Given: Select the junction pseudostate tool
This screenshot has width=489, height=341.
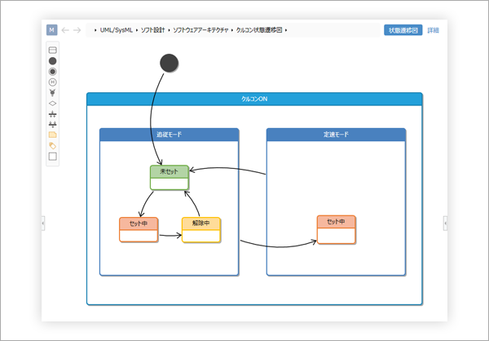Looking at the screenshot, I should 53,93.
